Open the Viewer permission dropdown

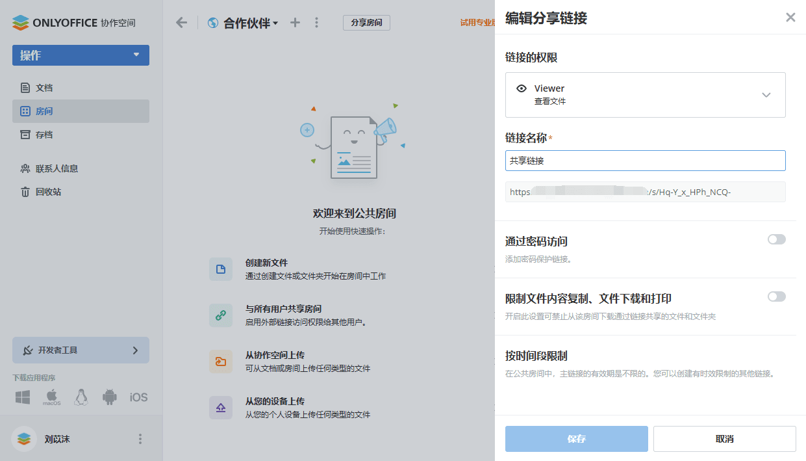coord(646,95)
